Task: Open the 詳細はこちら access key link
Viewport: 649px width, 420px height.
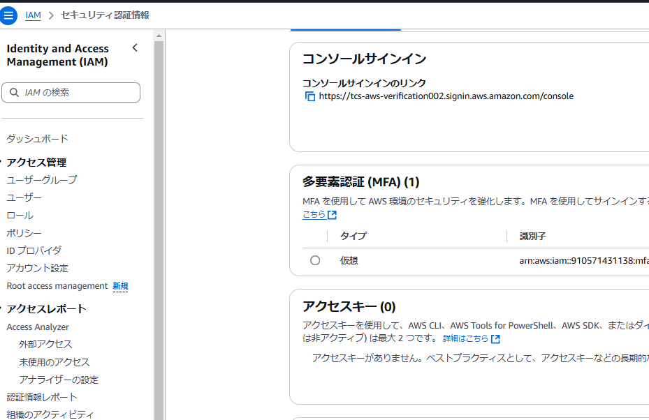Action: click(x=466, y=338)
